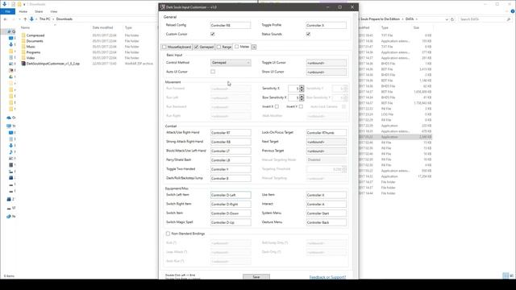Open the View ribbon tab
516x290 pixels.
[x=54, y=11]
